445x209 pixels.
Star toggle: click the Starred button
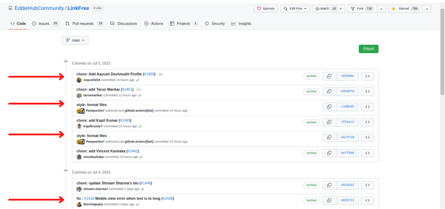tap(405, 9)
